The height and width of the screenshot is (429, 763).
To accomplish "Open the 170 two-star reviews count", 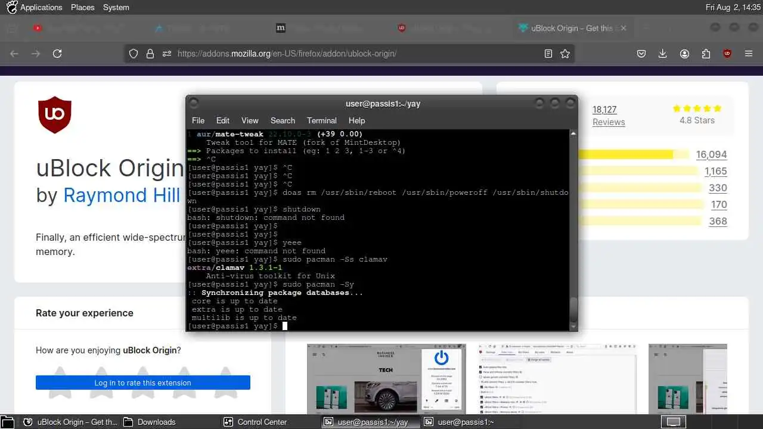I will click(x=719, y=204).
